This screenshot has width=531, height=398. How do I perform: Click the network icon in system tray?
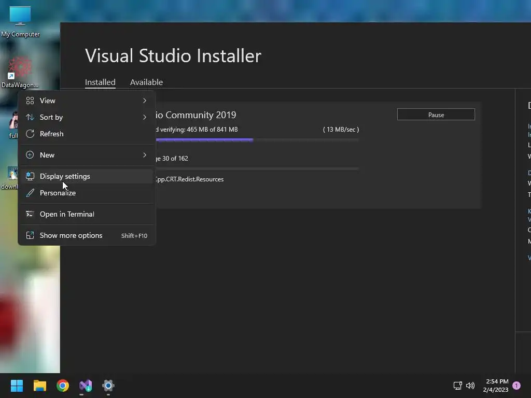(x=457, y=386)
